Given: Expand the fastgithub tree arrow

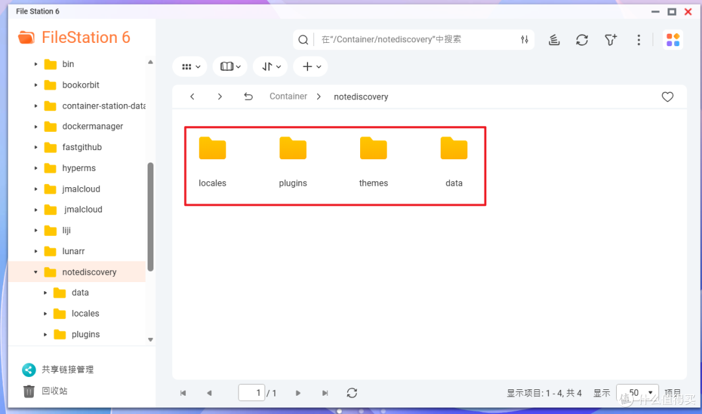Looking at the screenshot, I should point(36,148).
